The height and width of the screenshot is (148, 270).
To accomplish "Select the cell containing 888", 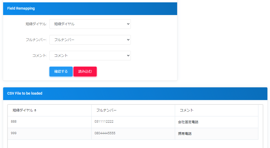I will [x=14, y=122].
